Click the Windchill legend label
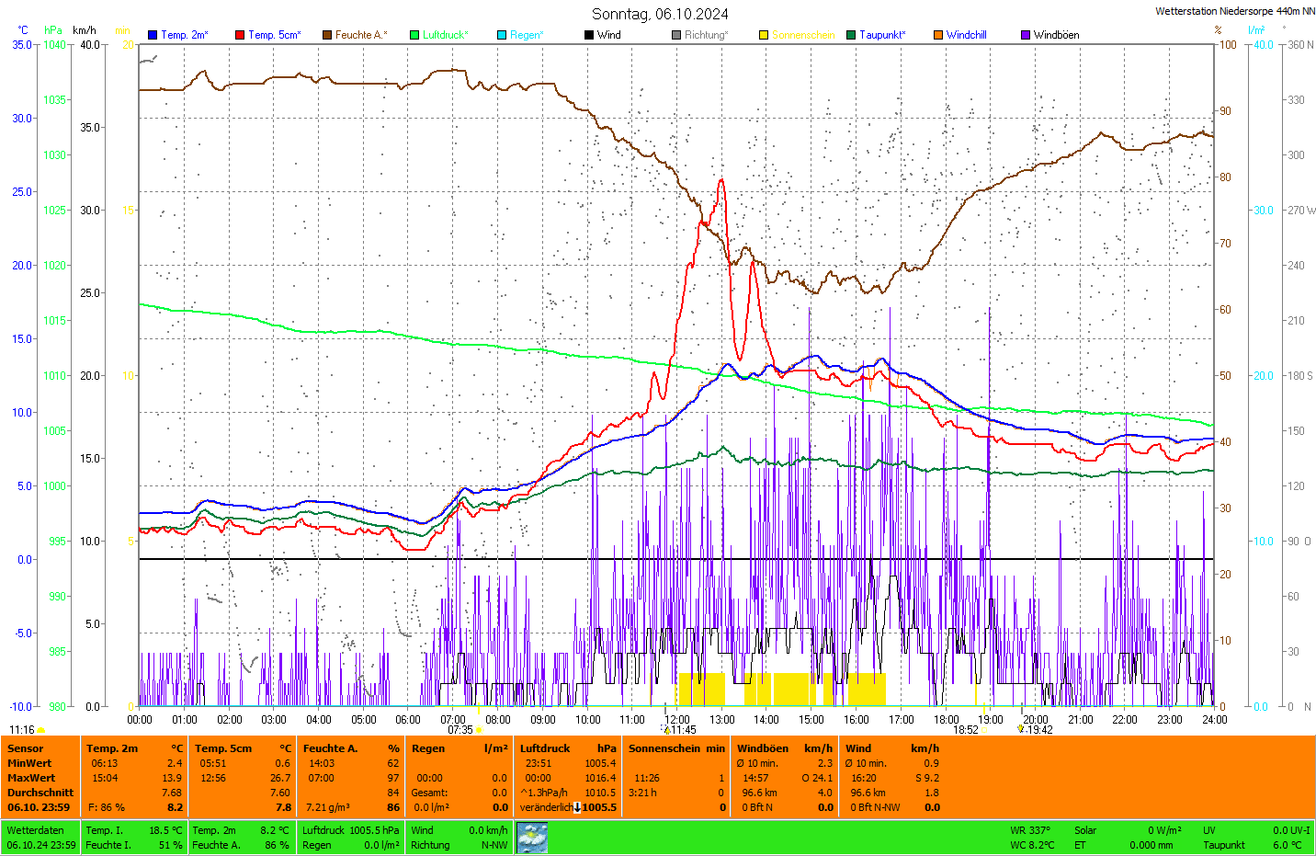This screenshot has width=1316, height=856. tap(966, 35)
